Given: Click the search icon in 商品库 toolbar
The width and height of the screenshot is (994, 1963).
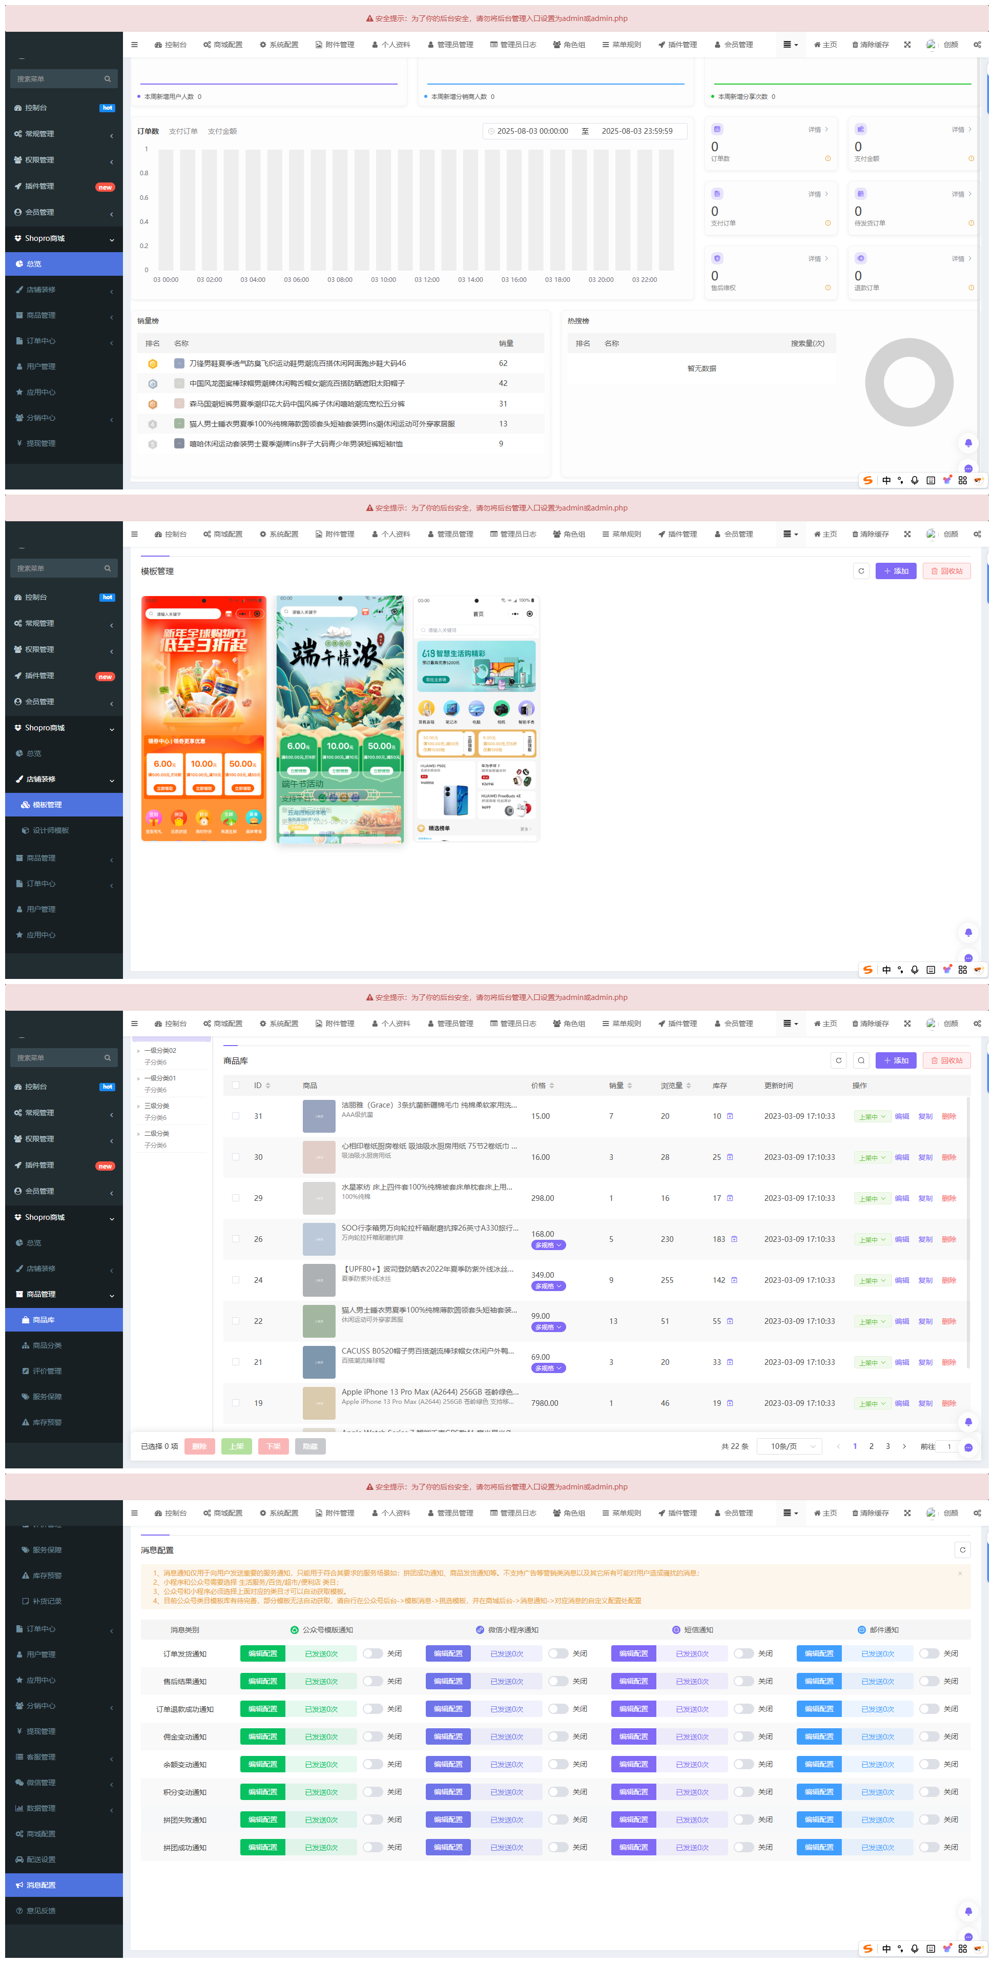Looking at the screenshot, I should pyautogui.click(x=861, y=1060).
